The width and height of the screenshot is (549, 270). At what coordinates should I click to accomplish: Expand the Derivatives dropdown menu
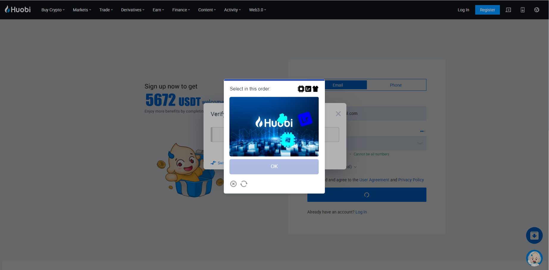click(x=133, y=10)
